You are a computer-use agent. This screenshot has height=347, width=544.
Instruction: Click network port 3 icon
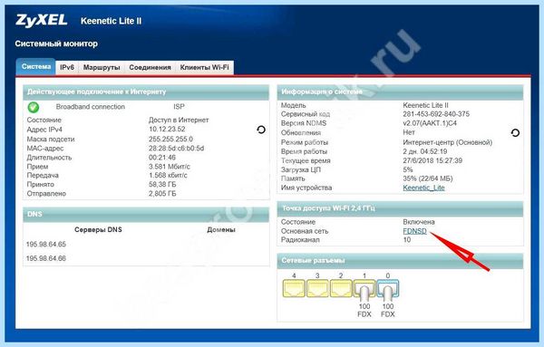pyautogui.click(x=317, y=289)
